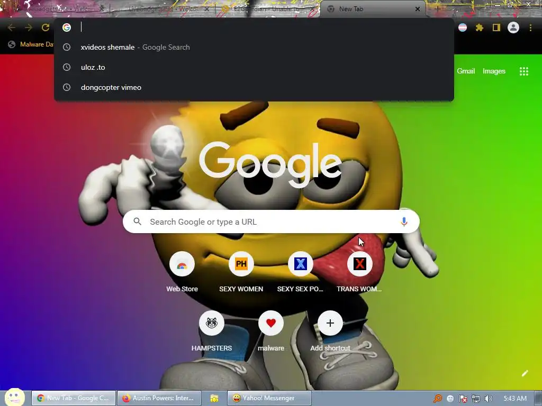Screen dimensions: 542x406
Task: Open the profile avatar icon
Action: click(x=513, y=27)
